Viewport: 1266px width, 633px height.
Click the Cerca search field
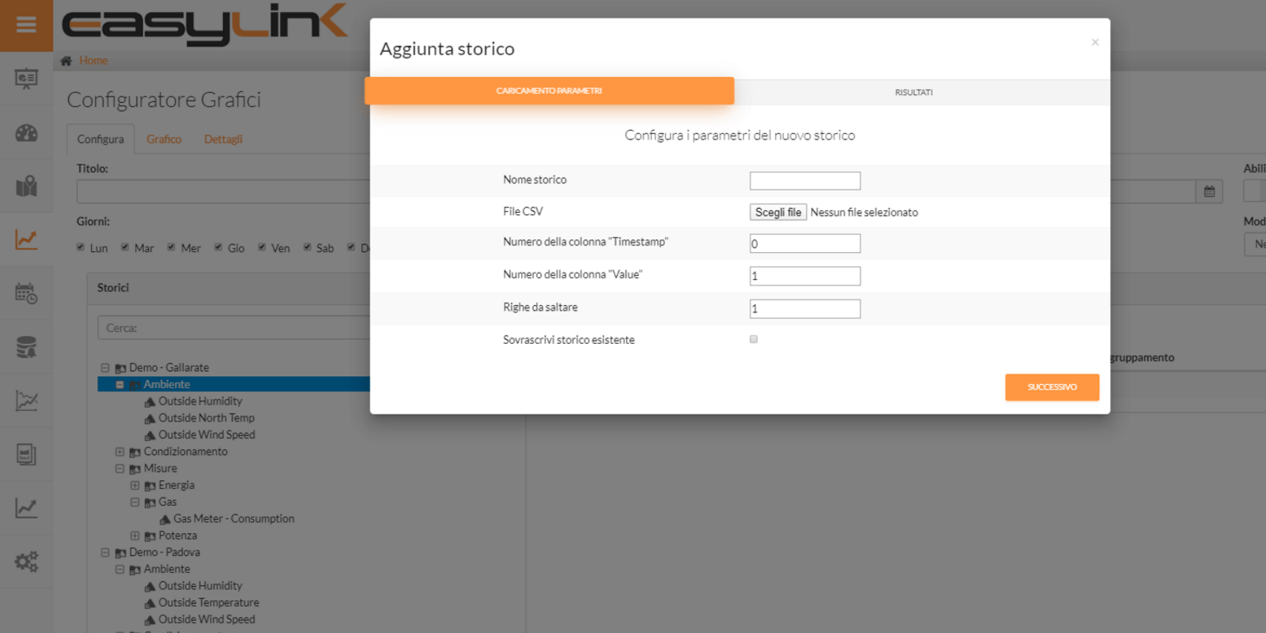click(x=234, y=328)
